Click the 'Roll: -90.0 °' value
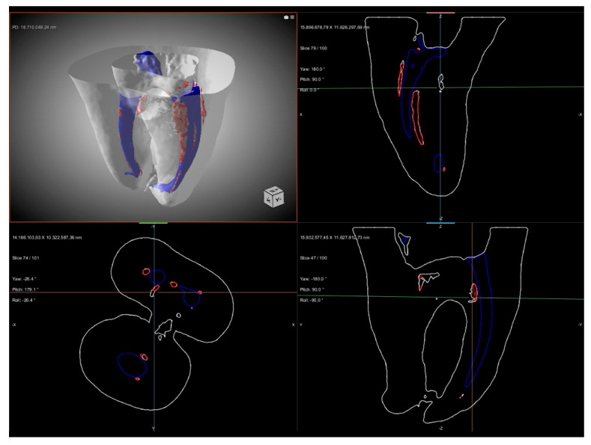Image resolution: width=591 pixels, height=445 pixels. 312,301
